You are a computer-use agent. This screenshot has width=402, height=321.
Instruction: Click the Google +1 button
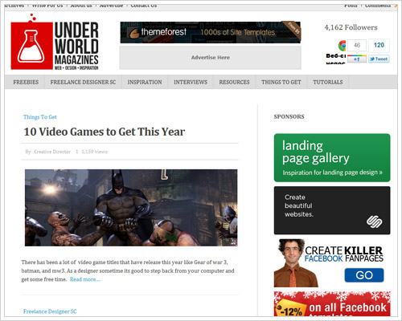(357, 59)
